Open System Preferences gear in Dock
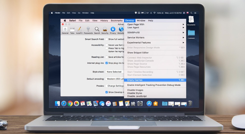 click(140, 104)
